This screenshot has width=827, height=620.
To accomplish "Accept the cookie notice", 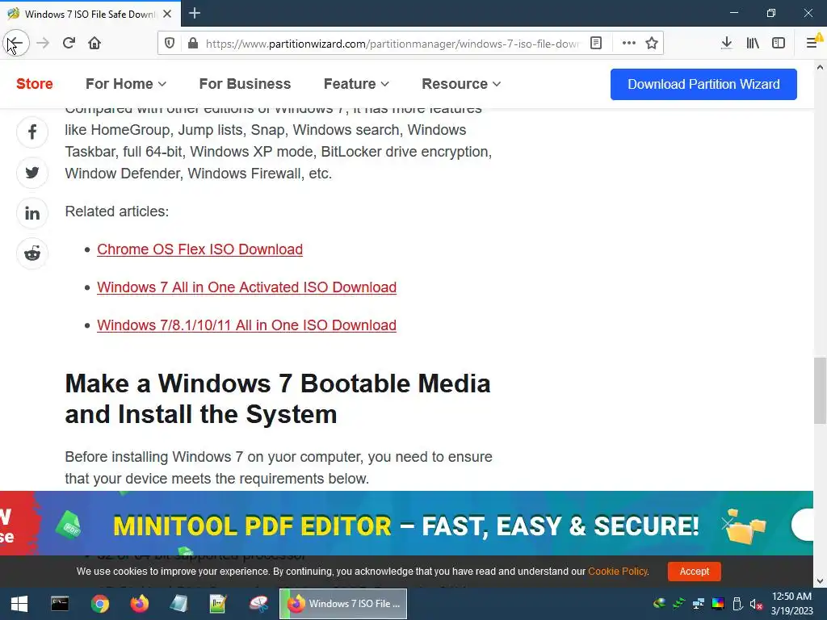I will pyautogui.click(x=694, y=572).
